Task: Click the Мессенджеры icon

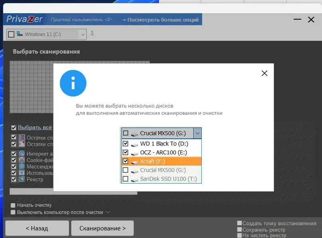Action: [22, 166]
